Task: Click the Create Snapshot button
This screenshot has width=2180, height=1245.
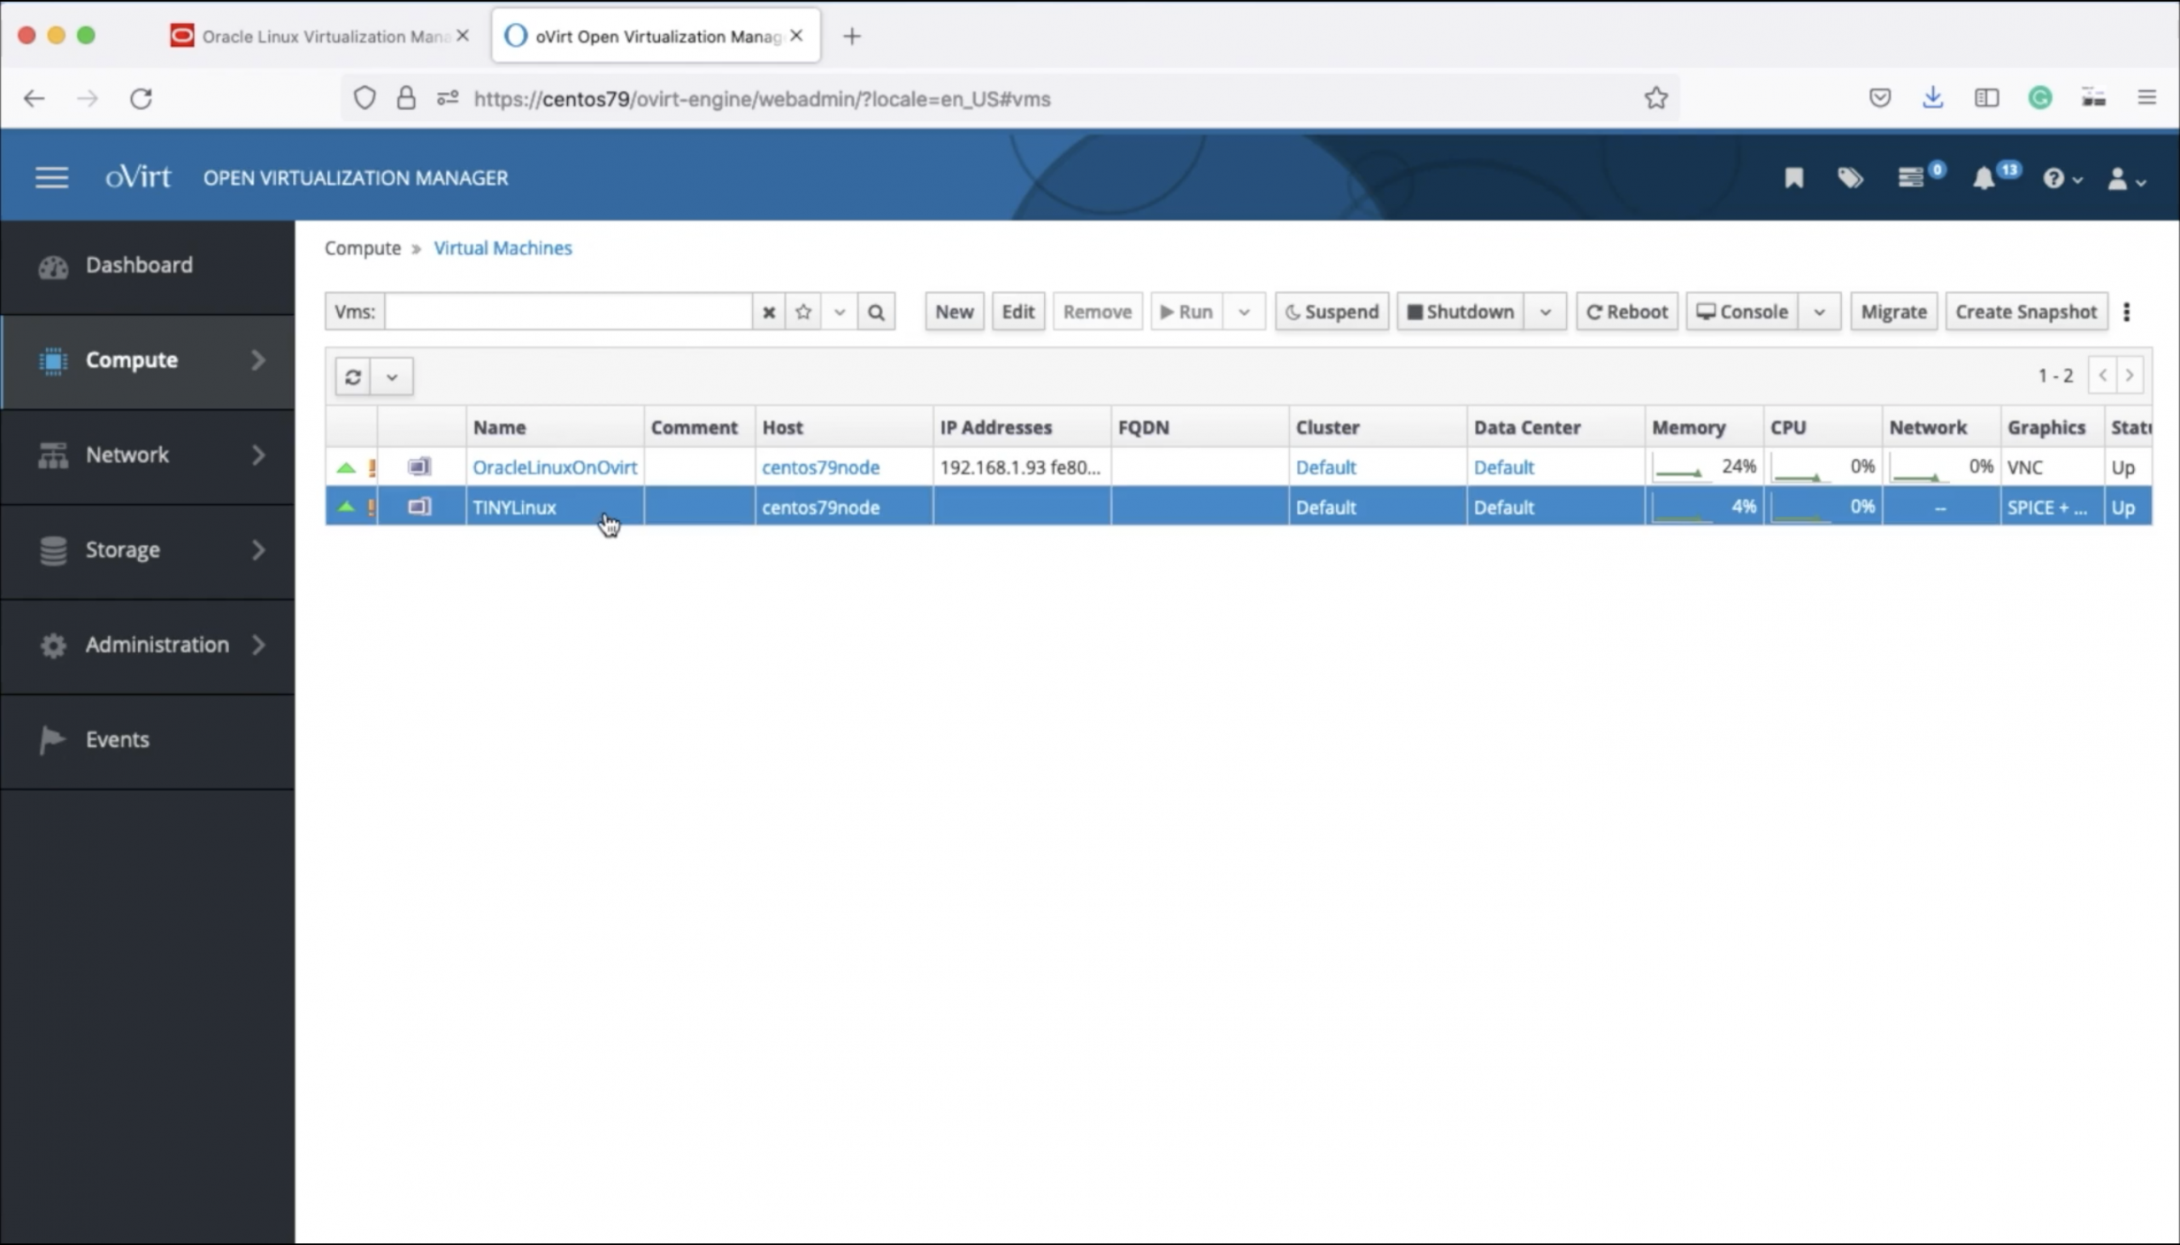Action: tap(2027, 312)
